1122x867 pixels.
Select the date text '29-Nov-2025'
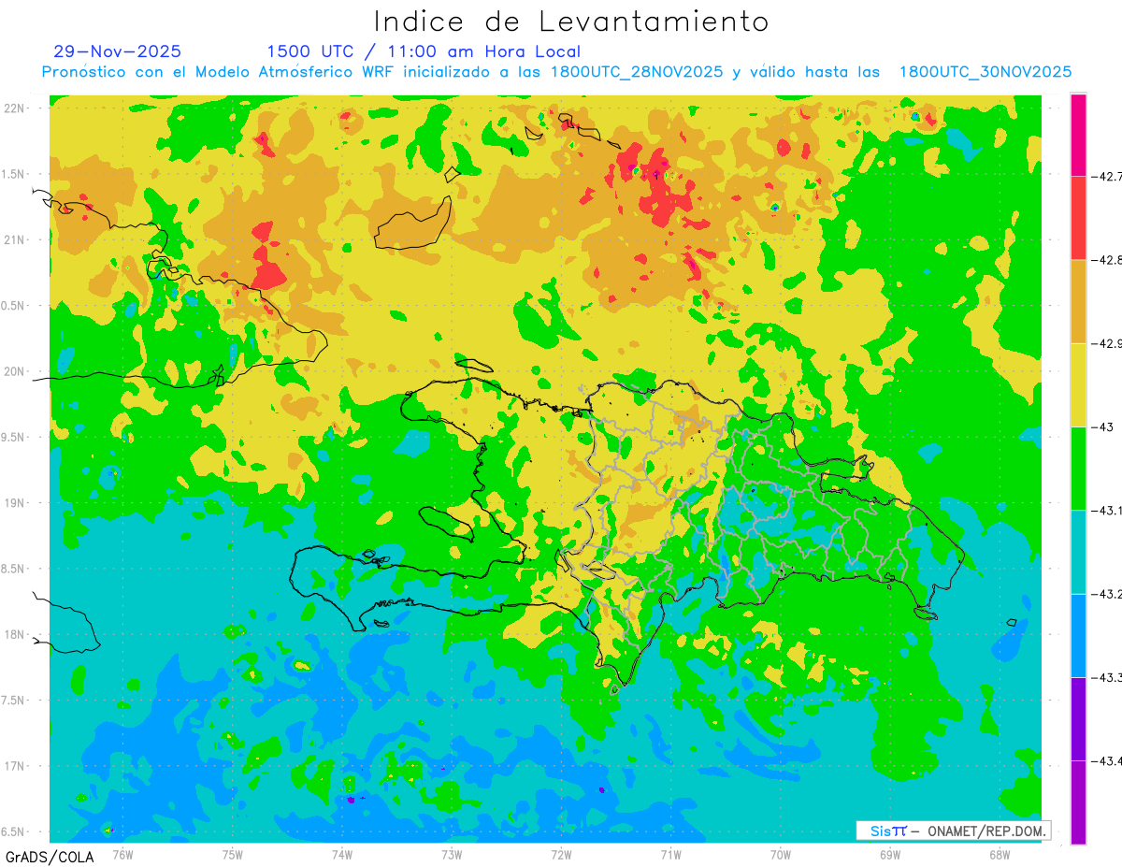(x=118, y=51)
